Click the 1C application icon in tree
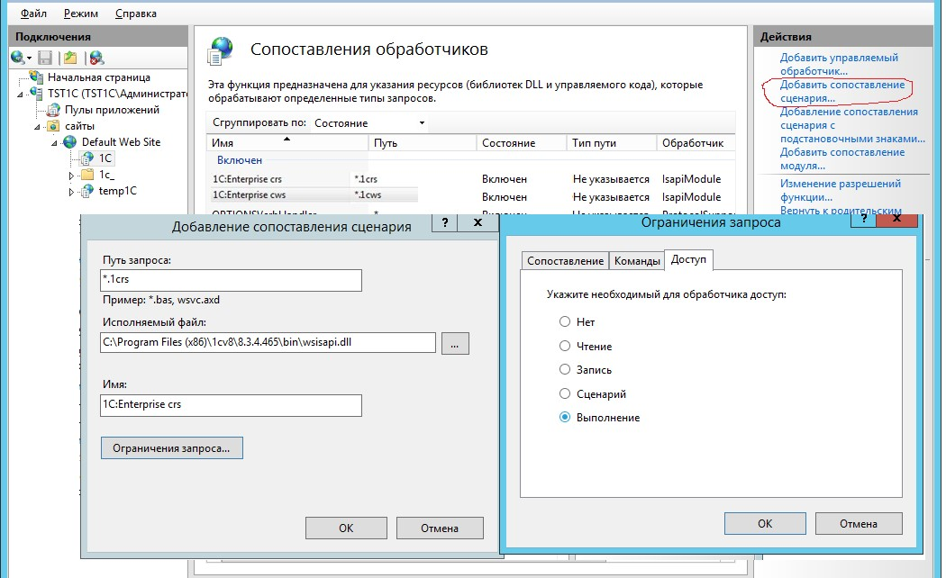The width and height of the screenshot is (946, 578). (87, 158)
